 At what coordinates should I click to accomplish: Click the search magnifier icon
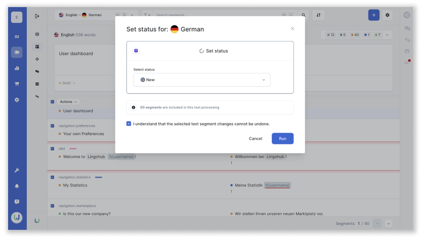tap(304, 15)
